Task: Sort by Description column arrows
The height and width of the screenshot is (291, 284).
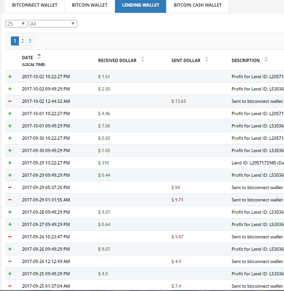Action: (266, 59)
